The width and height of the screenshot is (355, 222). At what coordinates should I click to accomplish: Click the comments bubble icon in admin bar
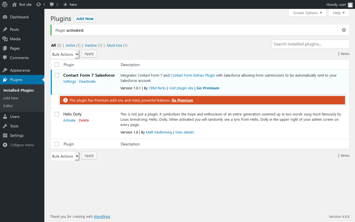click(52, 4)
